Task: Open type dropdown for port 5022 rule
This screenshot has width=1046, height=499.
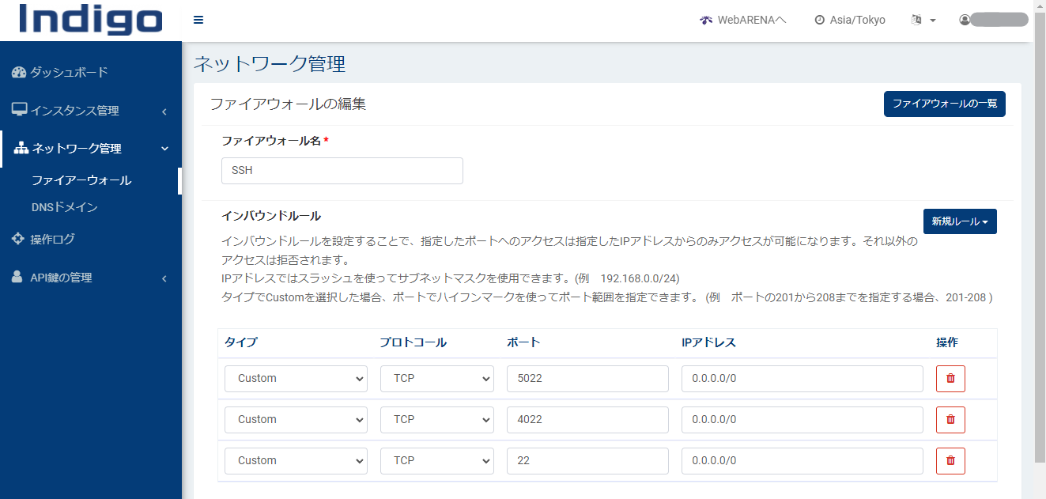Action: coord(296,379)
